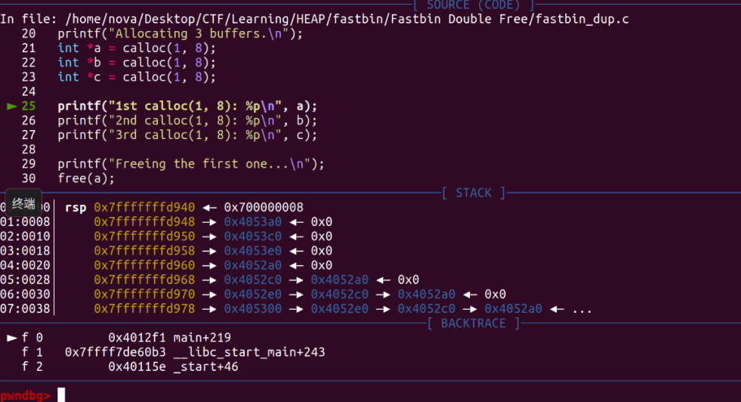
Task: Click stack address 0x7fffffffd948
Action: point(144,222)
